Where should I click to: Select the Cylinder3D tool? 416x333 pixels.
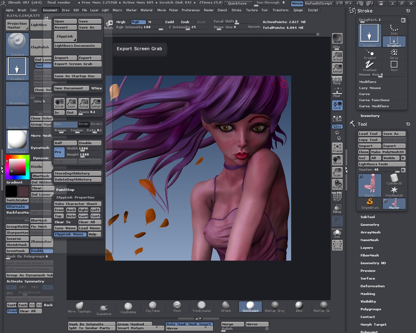(x=394, y=179)
